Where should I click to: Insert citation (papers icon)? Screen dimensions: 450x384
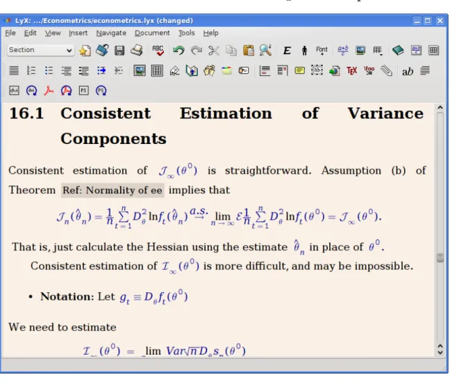point(209,71)
